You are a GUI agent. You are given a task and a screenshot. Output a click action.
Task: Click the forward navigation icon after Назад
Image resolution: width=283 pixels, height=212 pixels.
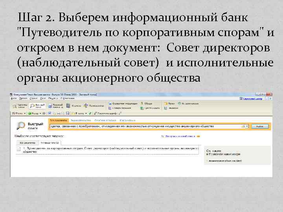coord(44,113)
